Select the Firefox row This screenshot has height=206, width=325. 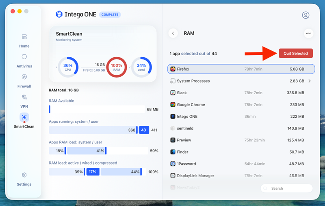(241, 69)
